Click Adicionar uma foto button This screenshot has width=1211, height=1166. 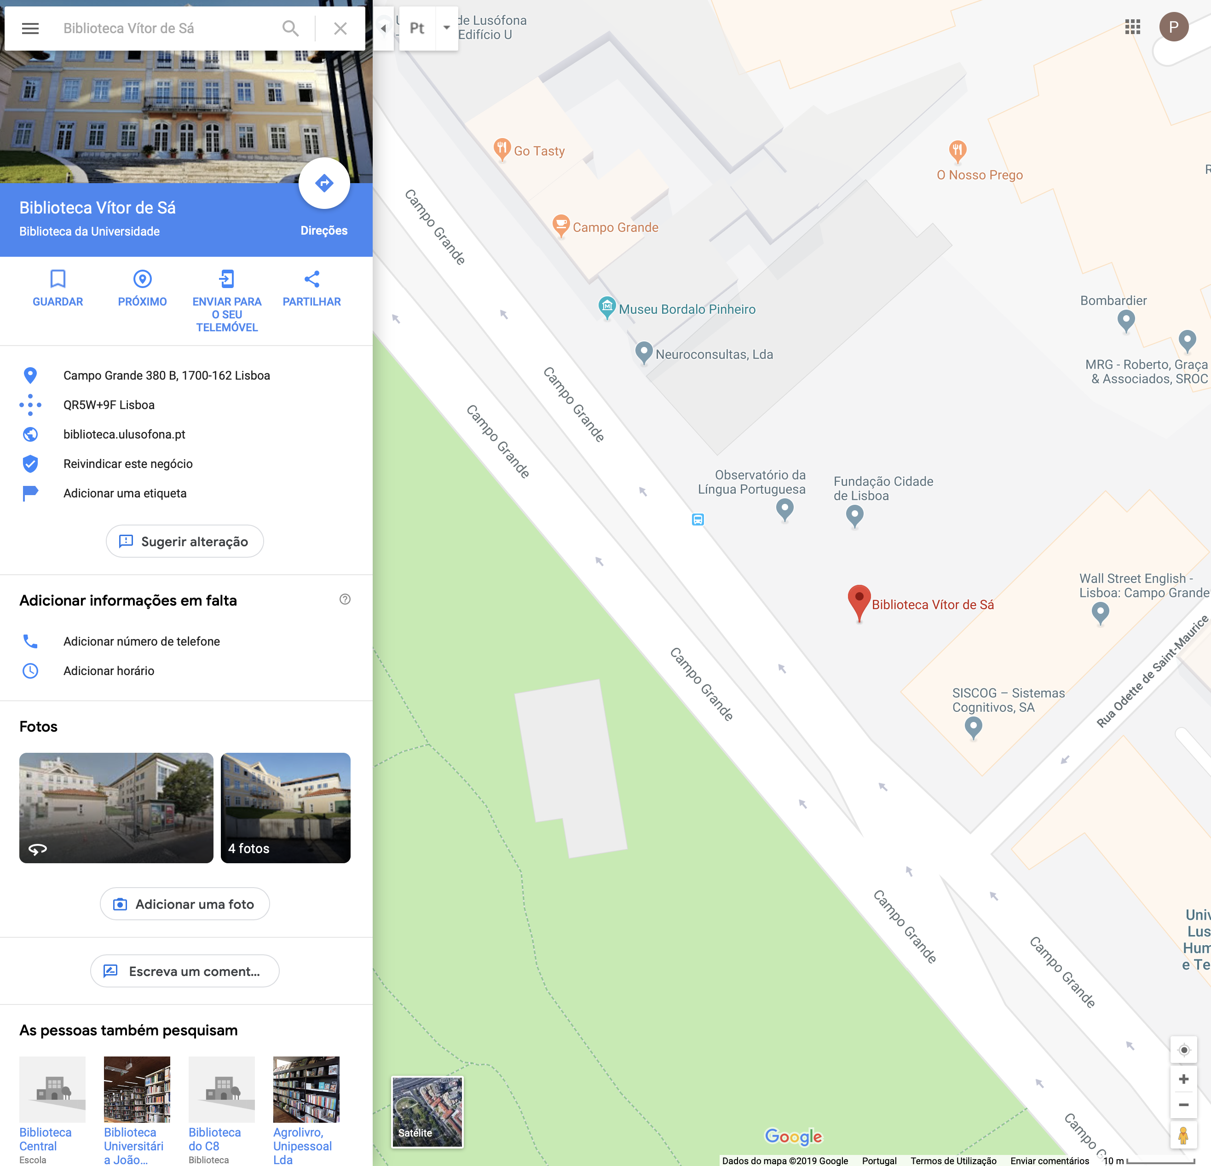point(185,904)
